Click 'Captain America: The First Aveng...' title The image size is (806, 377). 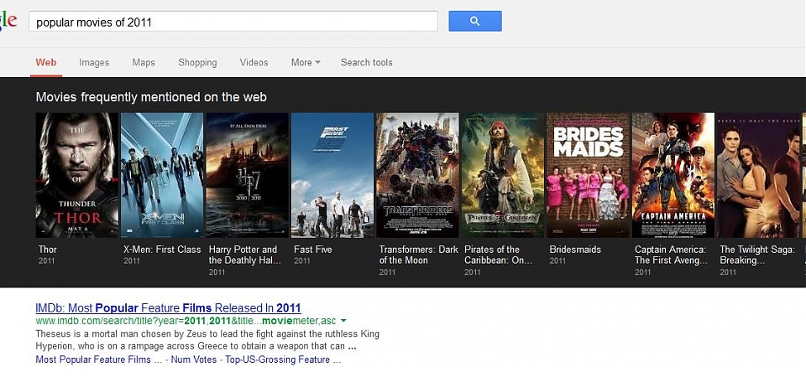[x=671, y=255]
